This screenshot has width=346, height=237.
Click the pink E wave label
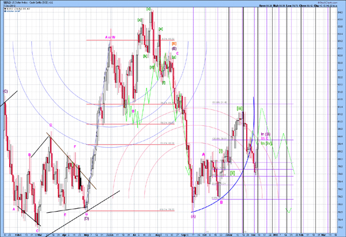[65, 215]
